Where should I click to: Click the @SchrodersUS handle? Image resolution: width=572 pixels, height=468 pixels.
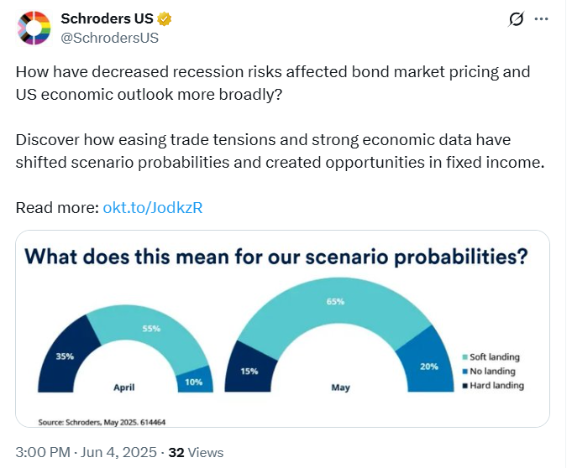click(109, 38)
